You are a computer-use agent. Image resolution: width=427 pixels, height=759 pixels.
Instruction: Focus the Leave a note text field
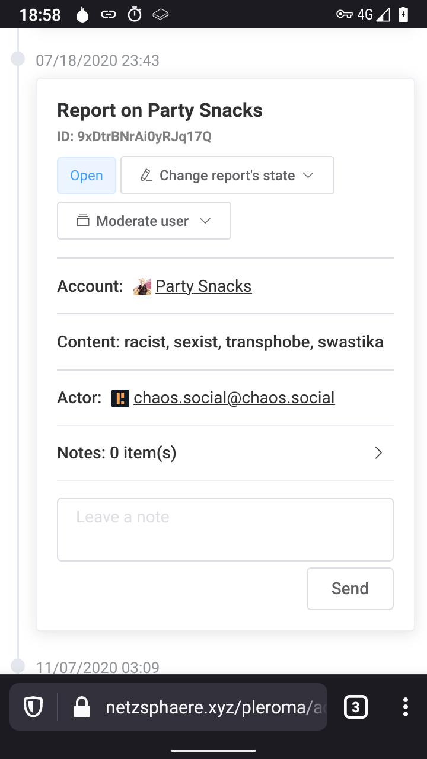(225, 530)
